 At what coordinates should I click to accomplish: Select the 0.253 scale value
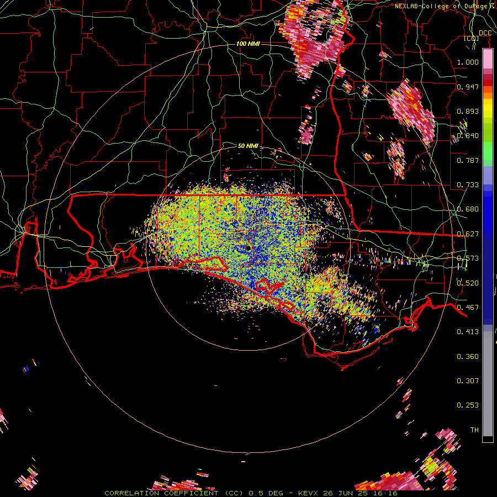(x=468, y=405)
